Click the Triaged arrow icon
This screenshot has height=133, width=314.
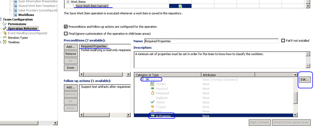coord(152,107)
